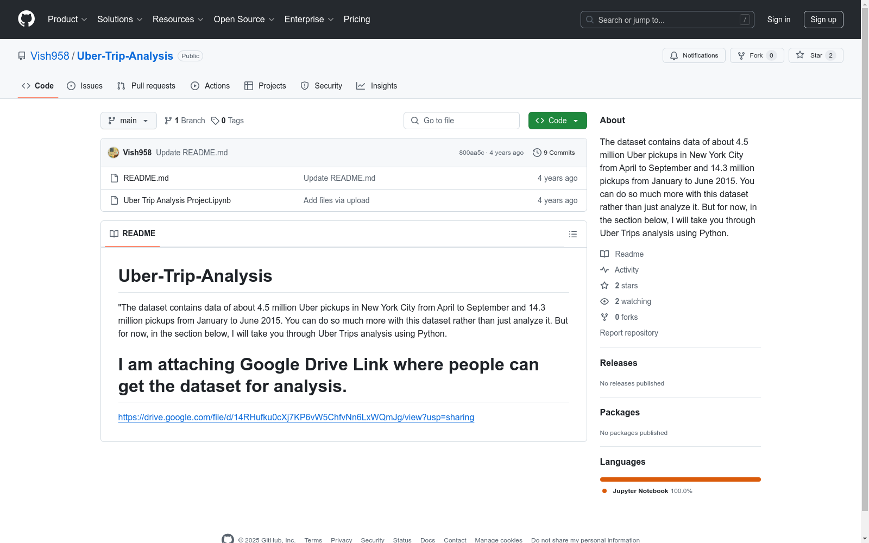Click Report repository
Screen dimensions: 869x543
coord(629,333)
